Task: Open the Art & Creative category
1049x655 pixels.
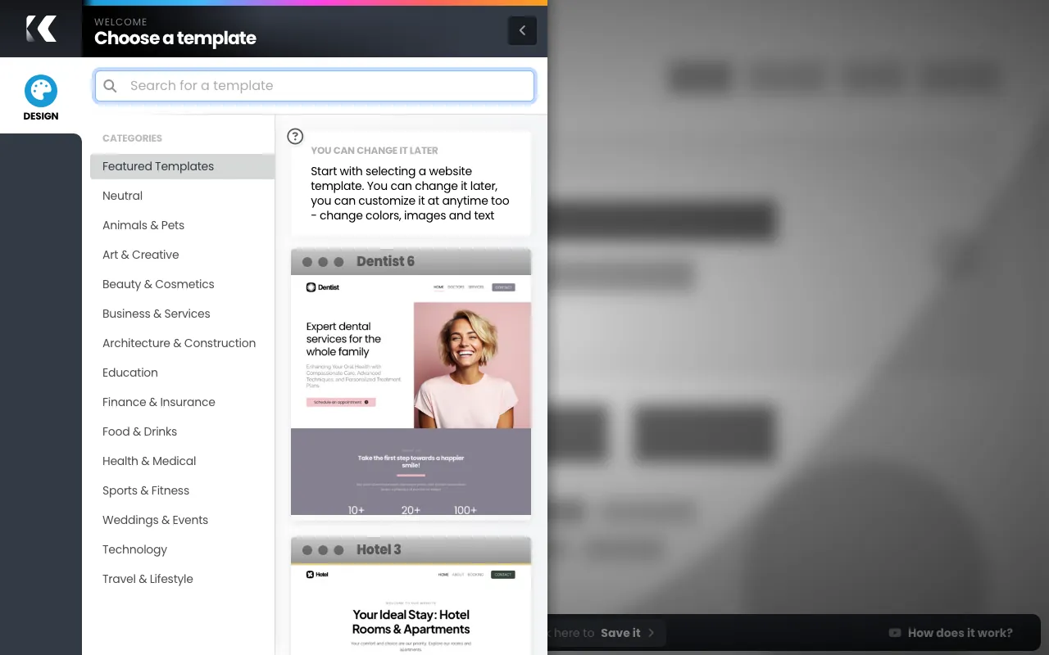Action: pos(182,255)
